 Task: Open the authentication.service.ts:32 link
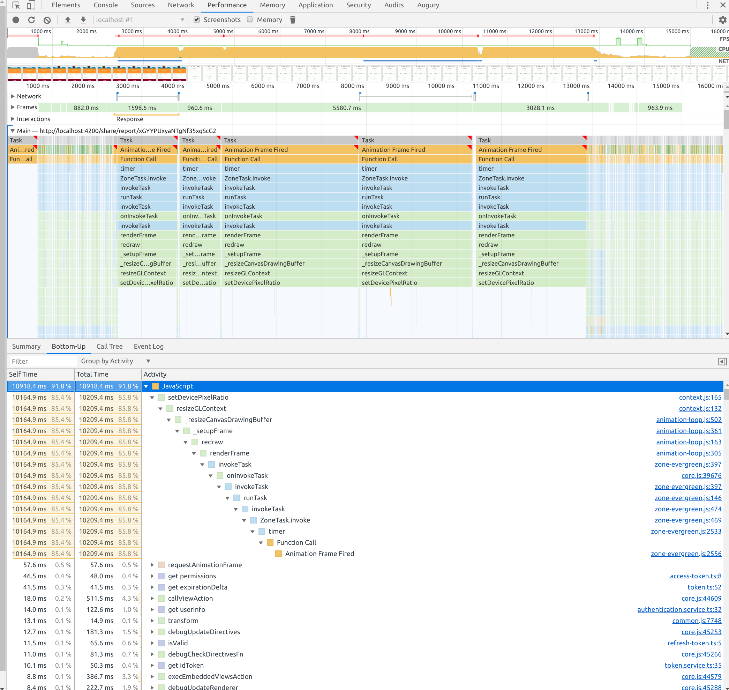679,610
